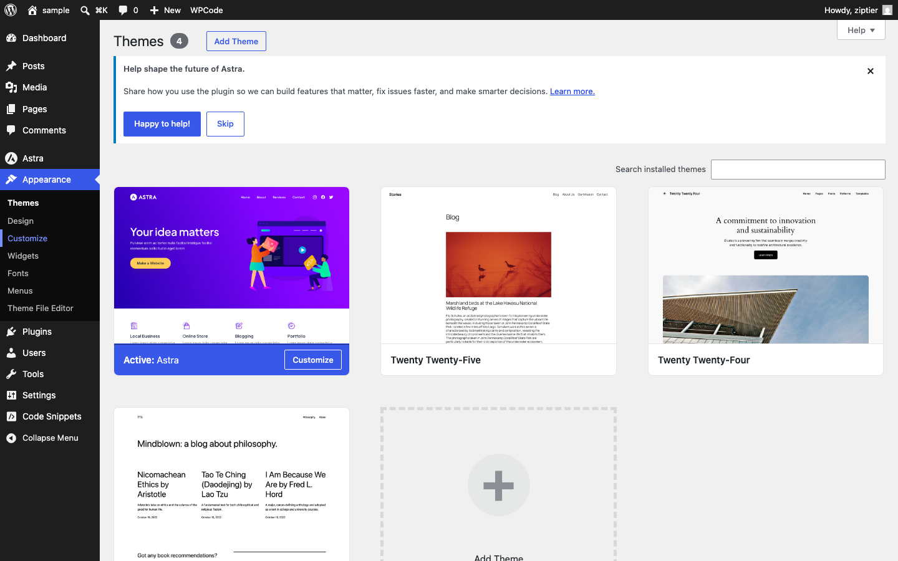Open WPCode in the admin bar

[x=206, y=10]
